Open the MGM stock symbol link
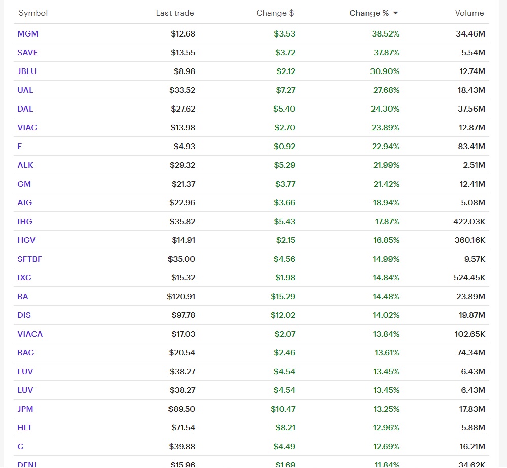 (x=28, y=33)
